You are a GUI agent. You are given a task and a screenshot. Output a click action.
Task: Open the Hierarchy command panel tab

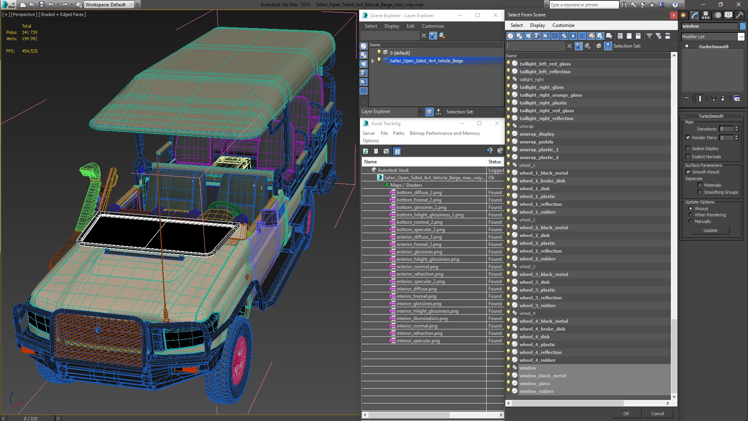(x=706, y=15)
